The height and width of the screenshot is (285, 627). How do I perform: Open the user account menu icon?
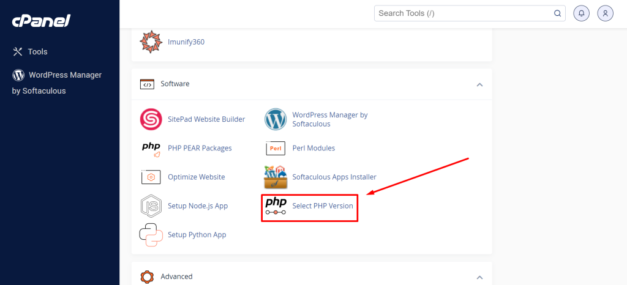coord(606,13)
